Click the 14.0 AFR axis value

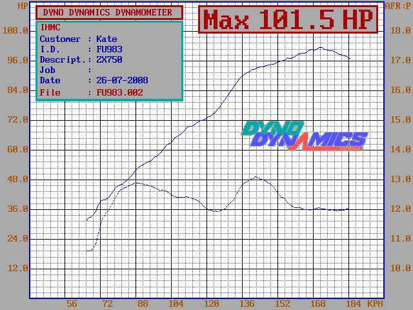[400, 150]
